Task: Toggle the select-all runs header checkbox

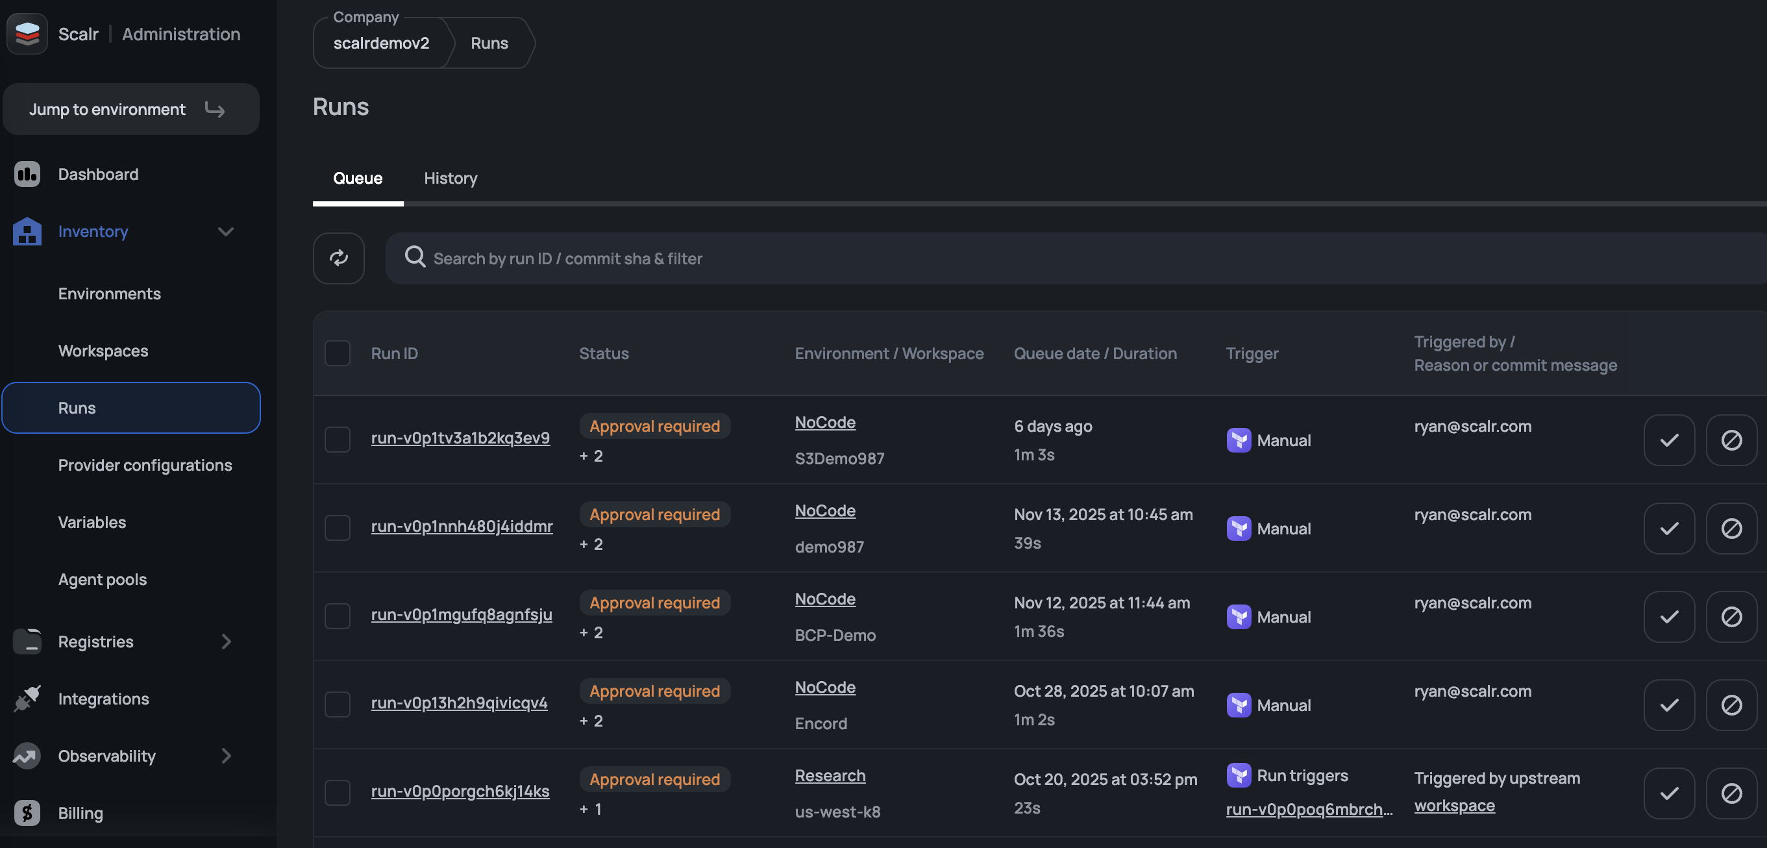Action: (x=337, y=353)
